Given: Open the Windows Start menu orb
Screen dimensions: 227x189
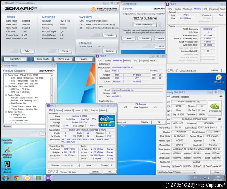Looking at the screenshot, I should click(x=5, y=178).
